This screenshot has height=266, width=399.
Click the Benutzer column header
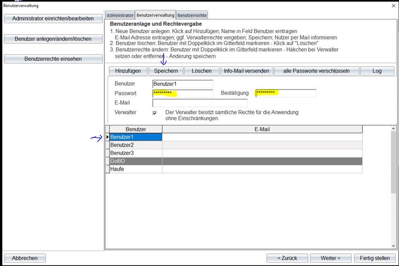(136, 129)
